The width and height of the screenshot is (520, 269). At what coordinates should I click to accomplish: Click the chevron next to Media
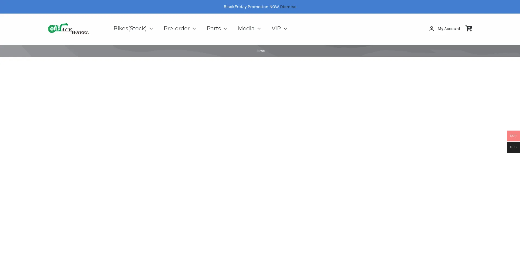(259, 29)
